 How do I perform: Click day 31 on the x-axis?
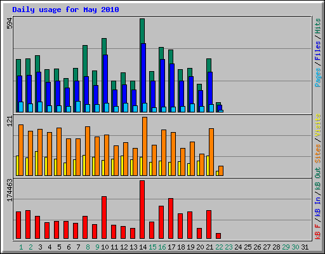[x=305, y=247]
